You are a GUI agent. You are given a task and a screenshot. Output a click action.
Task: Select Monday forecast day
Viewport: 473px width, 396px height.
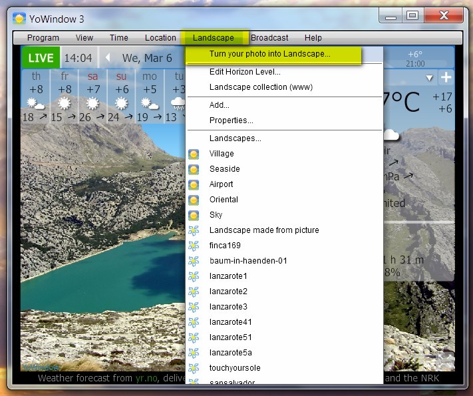tap(150, 97)
